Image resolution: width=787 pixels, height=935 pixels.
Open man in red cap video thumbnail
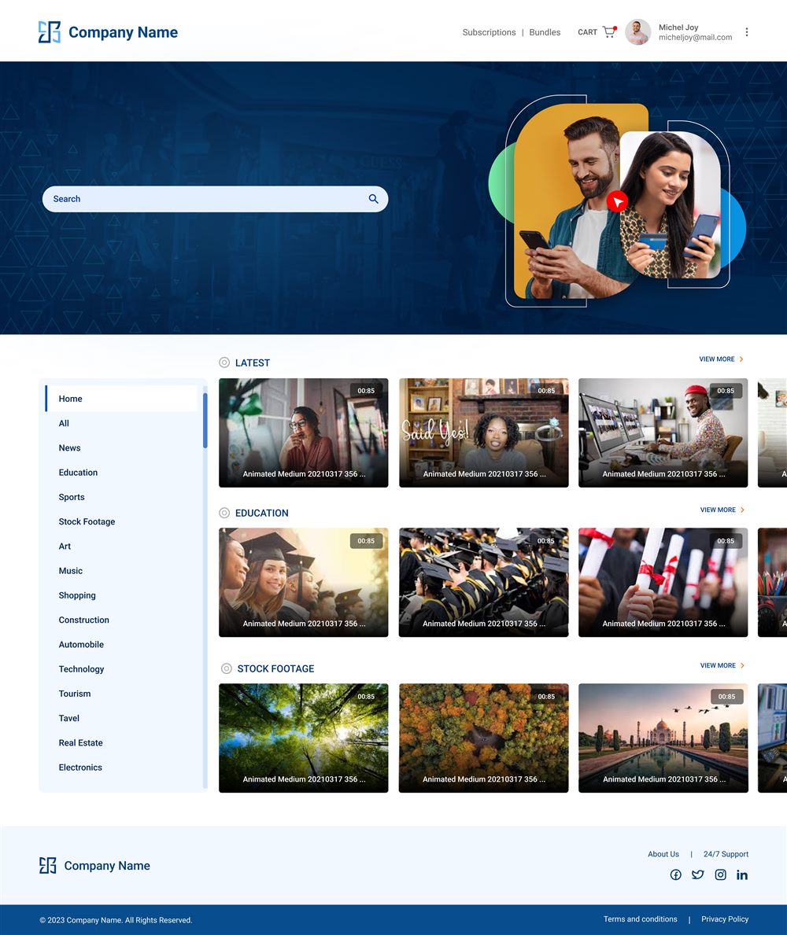pos(663,433)
